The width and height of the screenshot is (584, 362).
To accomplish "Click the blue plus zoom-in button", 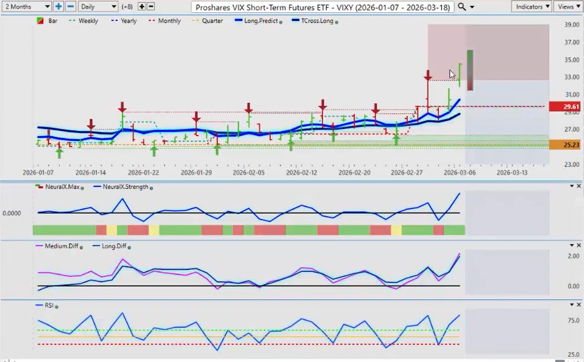I will click(59, 6).
